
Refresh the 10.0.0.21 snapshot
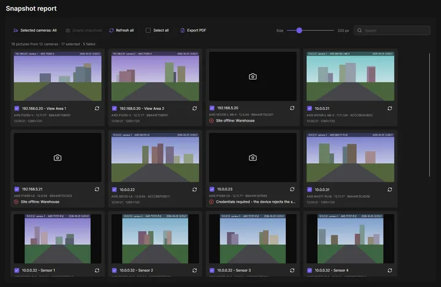390,108
